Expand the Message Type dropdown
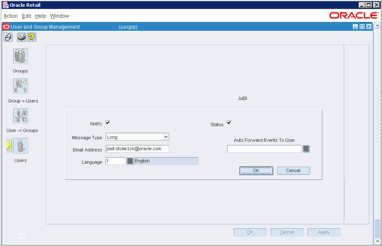 (166, 137)
